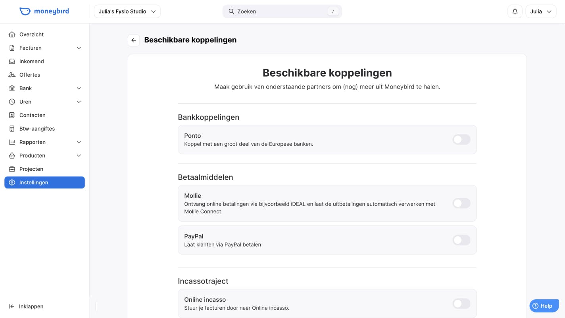The width and height of the screenshot is (565, 318).
Task: Open the Help button
Action: click(x=544, y=306)
